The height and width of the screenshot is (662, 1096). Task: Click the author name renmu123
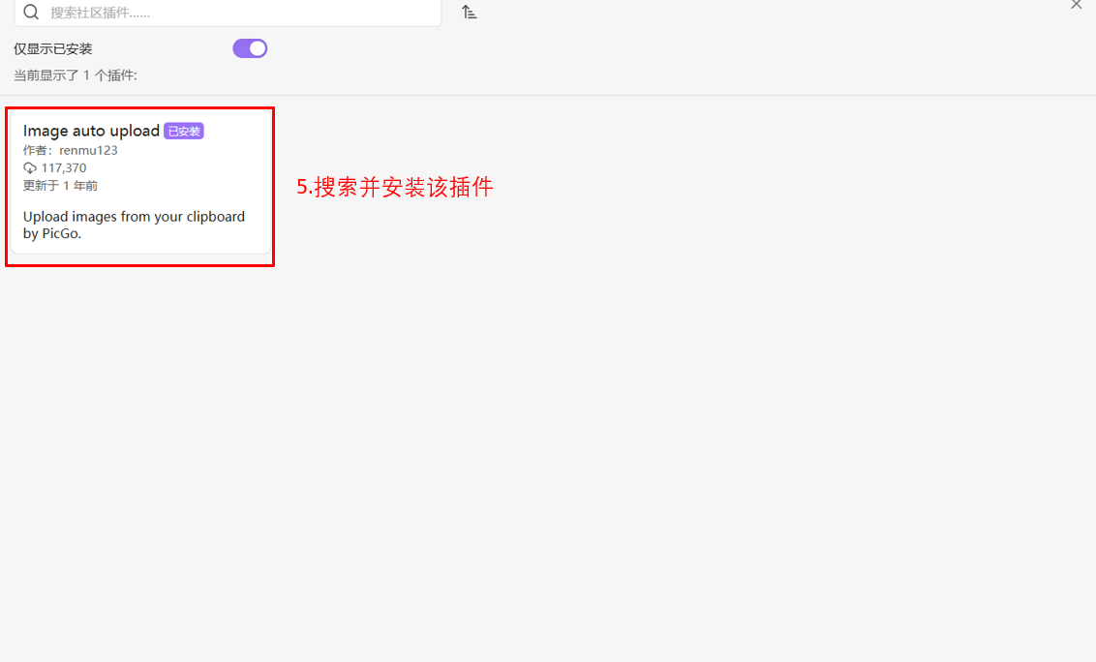(x=88, y=150)
